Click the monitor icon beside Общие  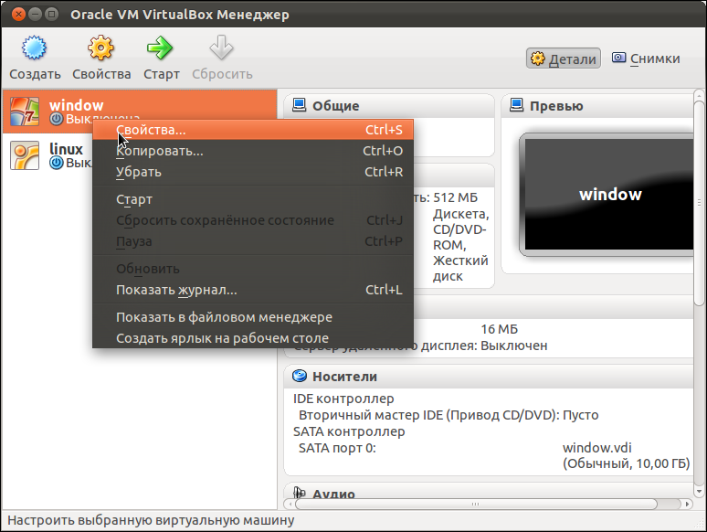tap(299, 105)
